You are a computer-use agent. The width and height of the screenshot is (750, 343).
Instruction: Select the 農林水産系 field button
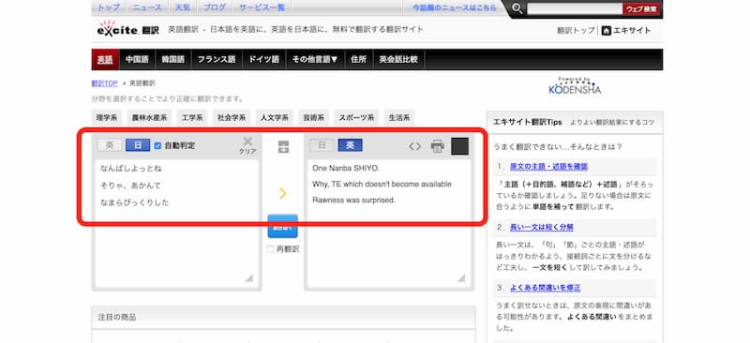(149, 118)
